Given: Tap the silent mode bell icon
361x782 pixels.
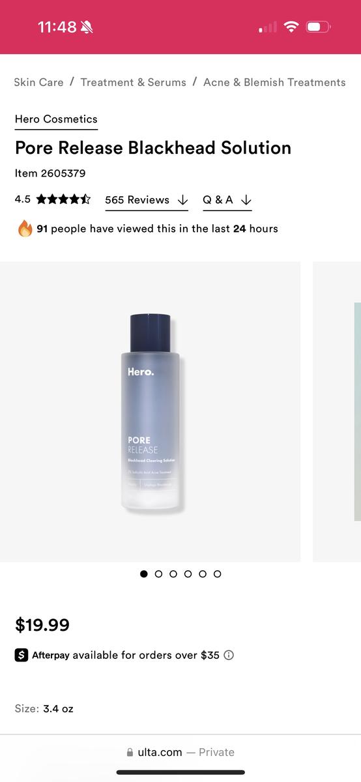Looking at the screenshot, I should pos(87,27).
